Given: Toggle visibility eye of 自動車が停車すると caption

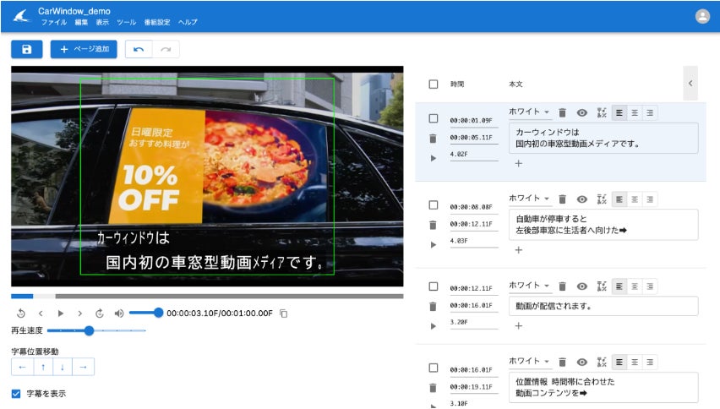Looking at the screenshot, I should (x=581, y=199).
